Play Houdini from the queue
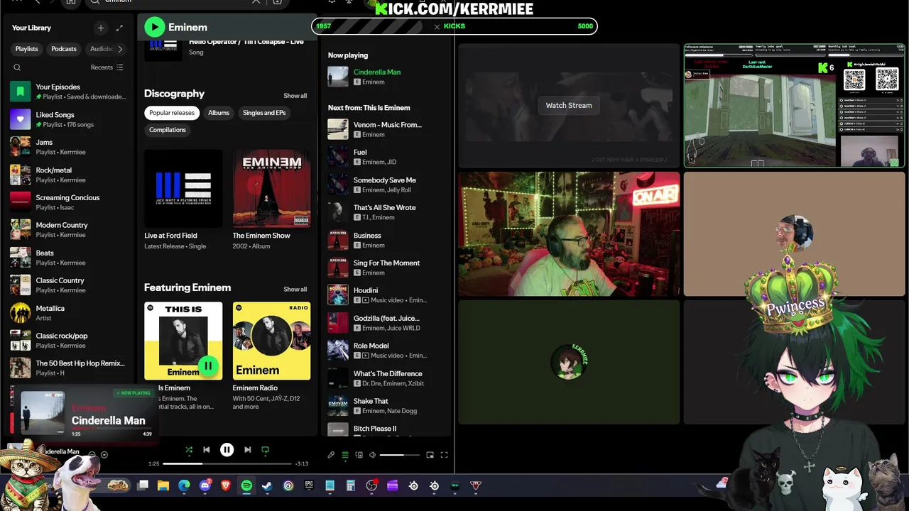 pos(386,295)
